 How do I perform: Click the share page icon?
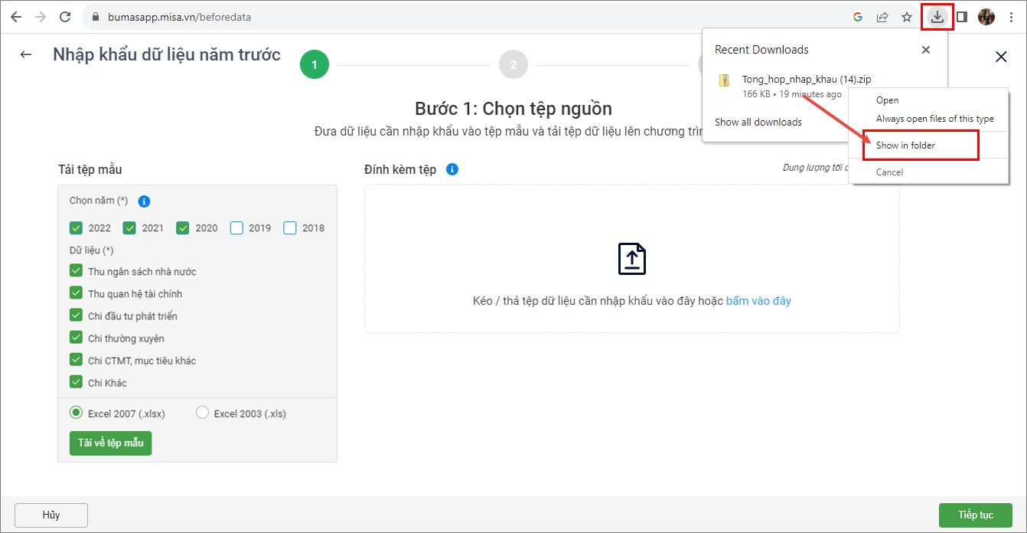tap(882, 17)
